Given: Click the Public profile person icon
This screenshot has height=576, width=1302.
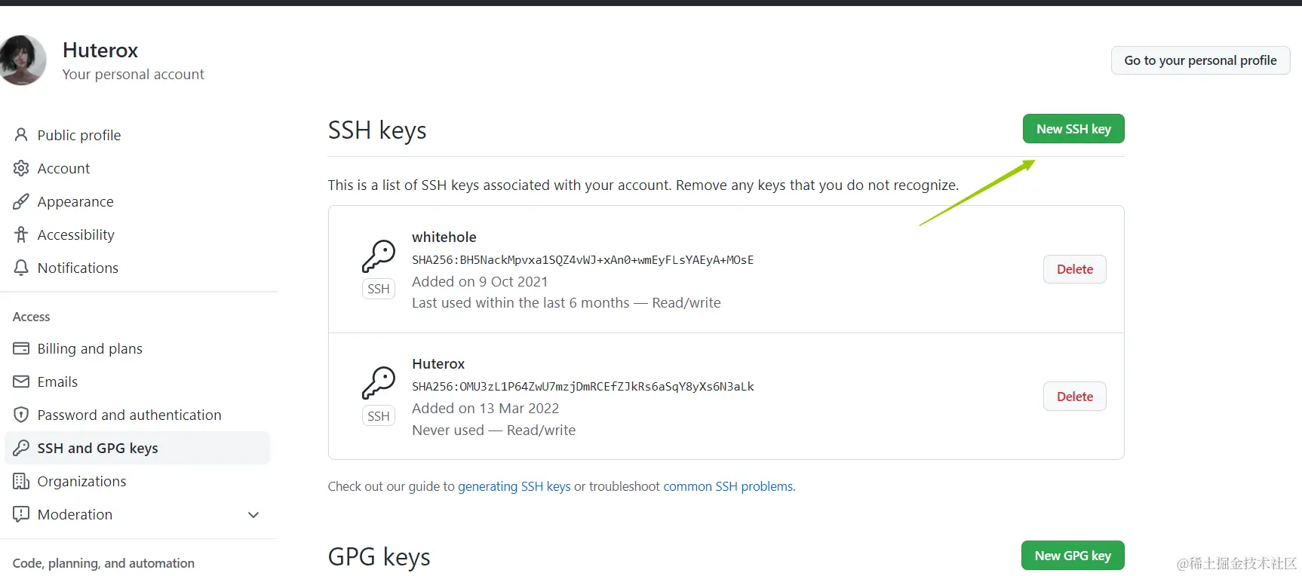Looking at the screenshot, I should click(21, 135).
